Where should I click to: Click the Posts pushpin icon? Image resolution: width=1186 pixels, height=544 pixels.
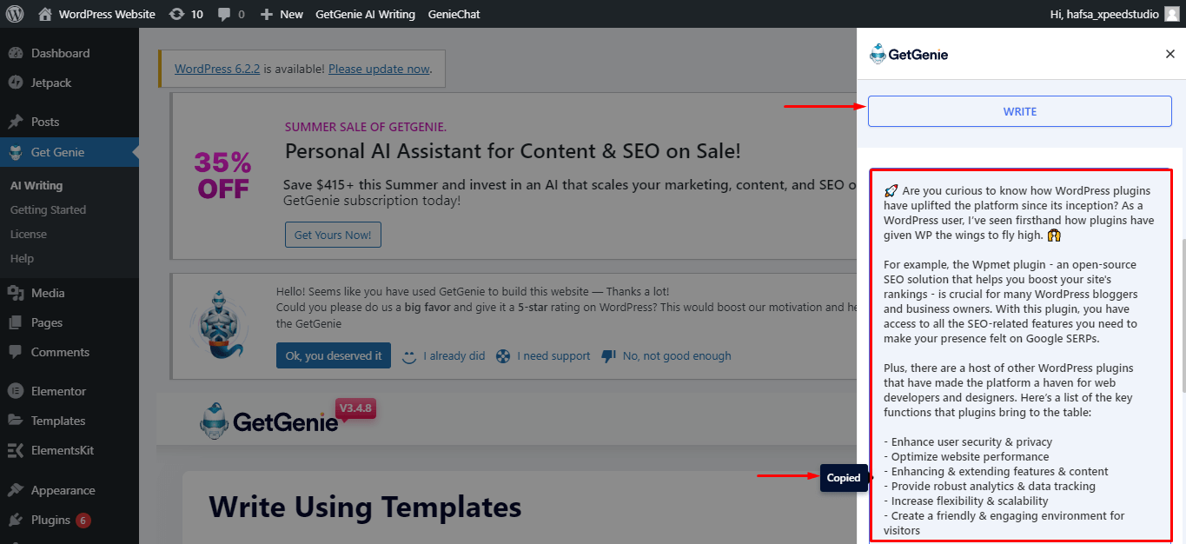[x=16, y=122]
